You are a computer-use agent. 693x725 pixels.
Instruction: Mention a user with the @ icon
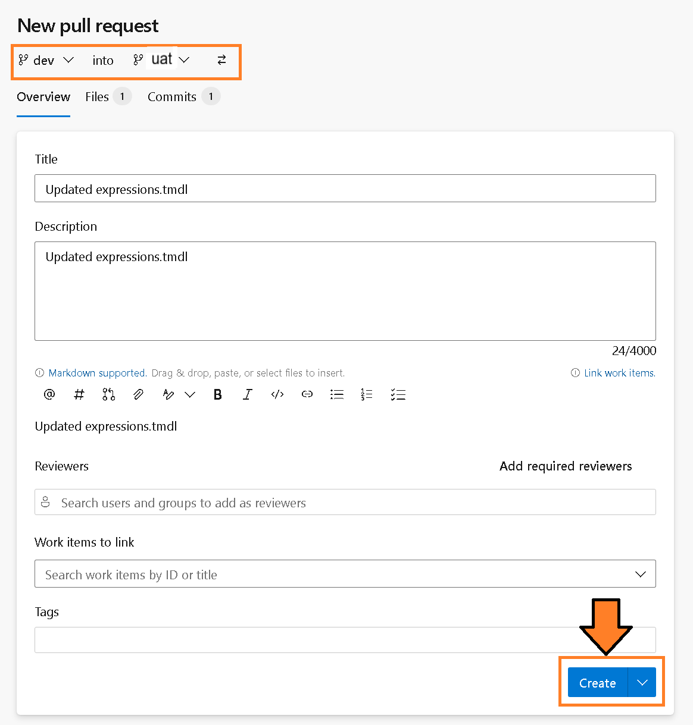coord(49,394)
